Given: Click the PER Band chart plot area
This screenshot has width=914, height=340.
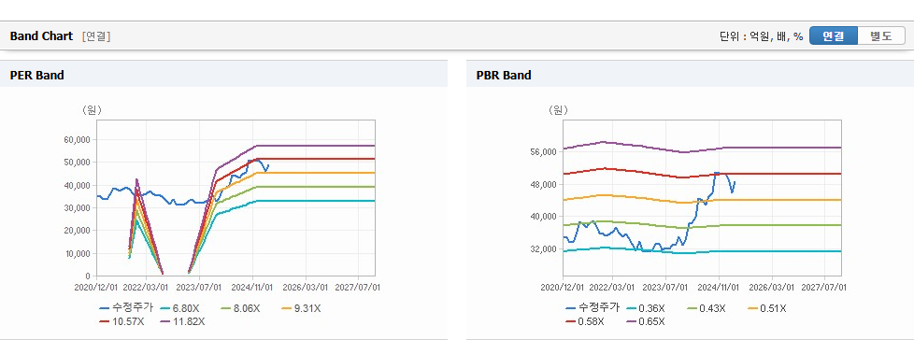Looking at the screenshot, I should coord(236,198).
